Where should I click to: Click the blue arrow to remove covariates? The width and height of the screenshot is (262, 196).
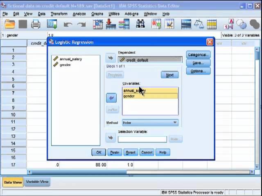[x=111, y=98]
